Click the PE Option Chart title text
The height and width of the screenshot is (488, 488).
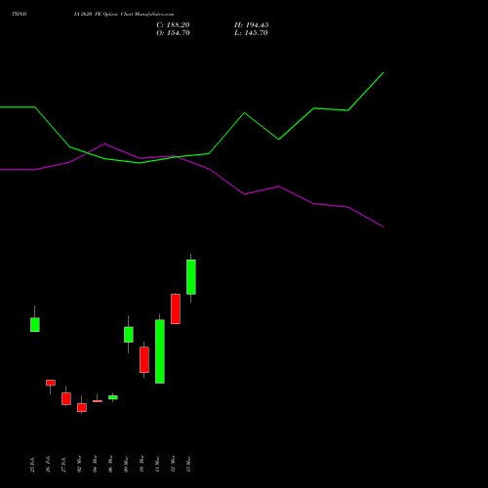[124, 15]
